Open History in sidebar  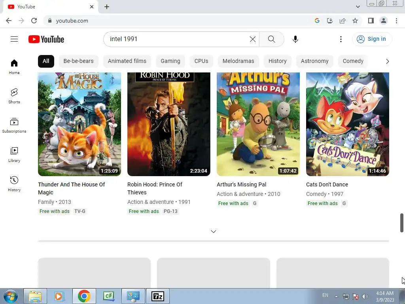click(14, 184)
